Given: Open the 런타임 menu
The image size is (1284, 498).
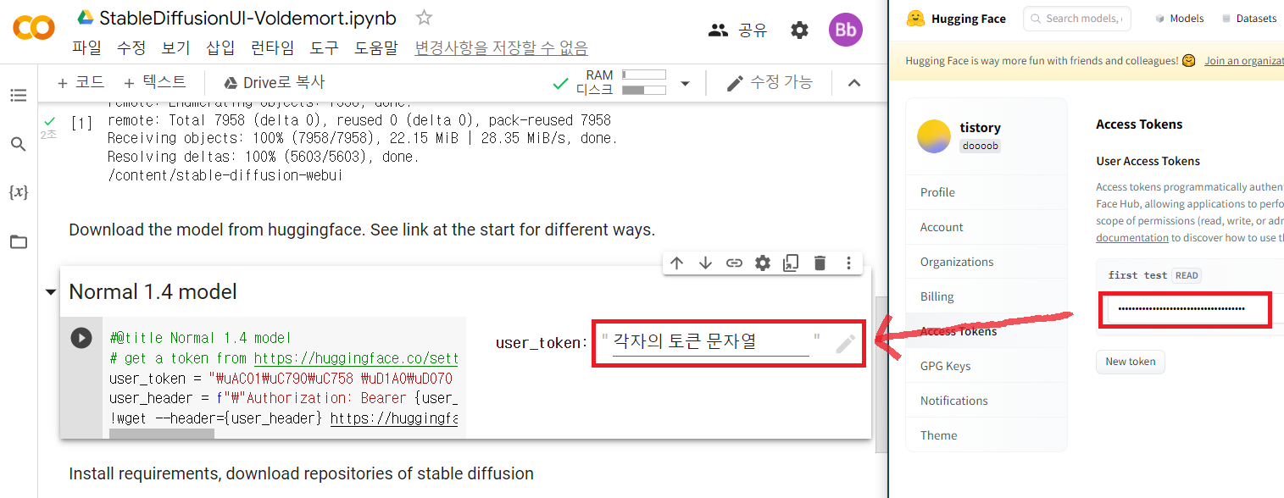Looking at the screenshot, I should (273, 48).
